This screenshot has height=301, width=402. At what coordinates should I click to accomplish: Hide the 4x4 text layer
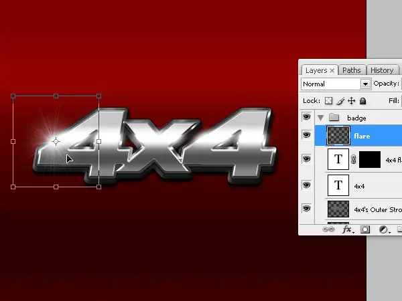coord(306,185)
